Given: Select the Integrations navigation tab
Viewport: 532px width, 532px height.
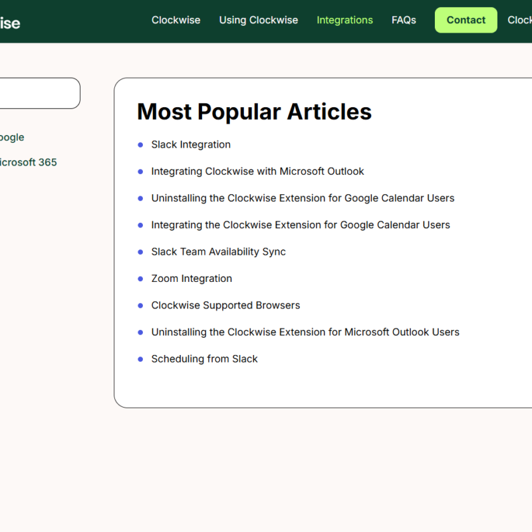Looking at the screenshot, I should 344,20.
